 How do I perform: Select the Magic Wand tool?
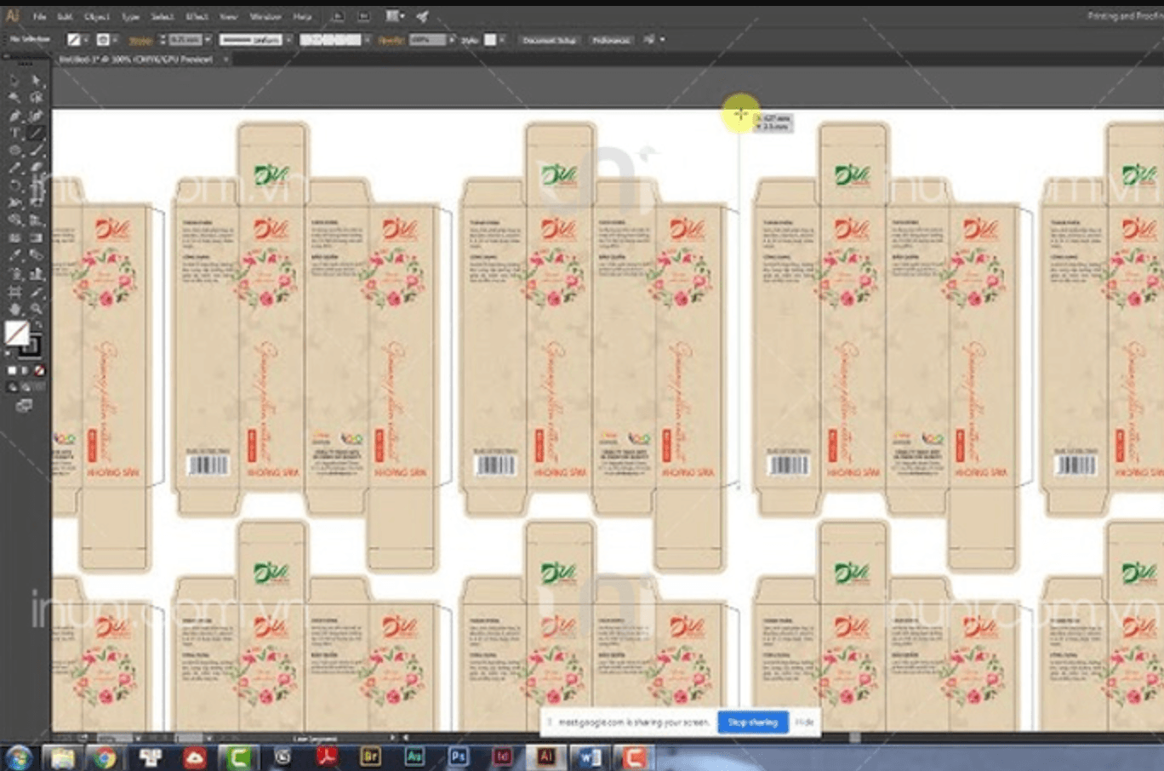(x=14, y=97)
